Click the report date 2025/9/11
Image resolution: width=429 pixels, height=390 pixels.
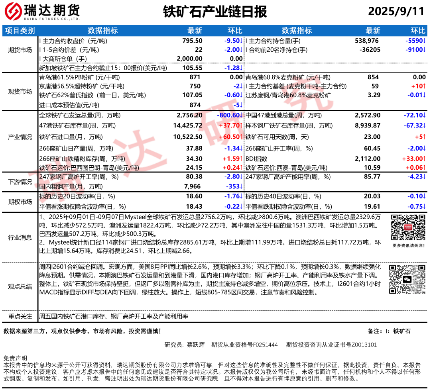[396, 12]
